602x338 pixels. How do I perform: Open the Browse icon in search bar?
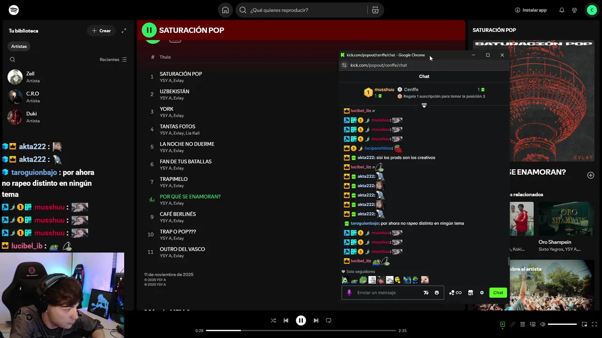375,10
